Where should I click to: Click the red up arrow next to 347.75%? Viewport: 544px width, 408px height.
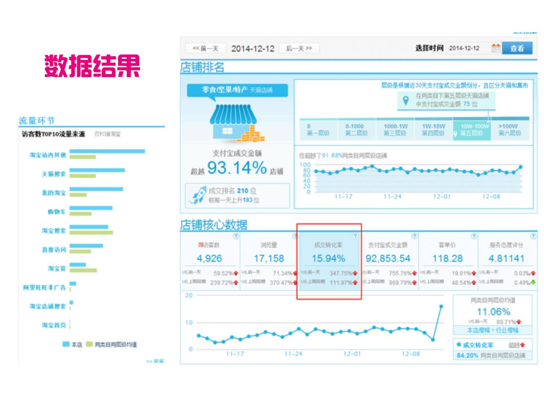355,274
